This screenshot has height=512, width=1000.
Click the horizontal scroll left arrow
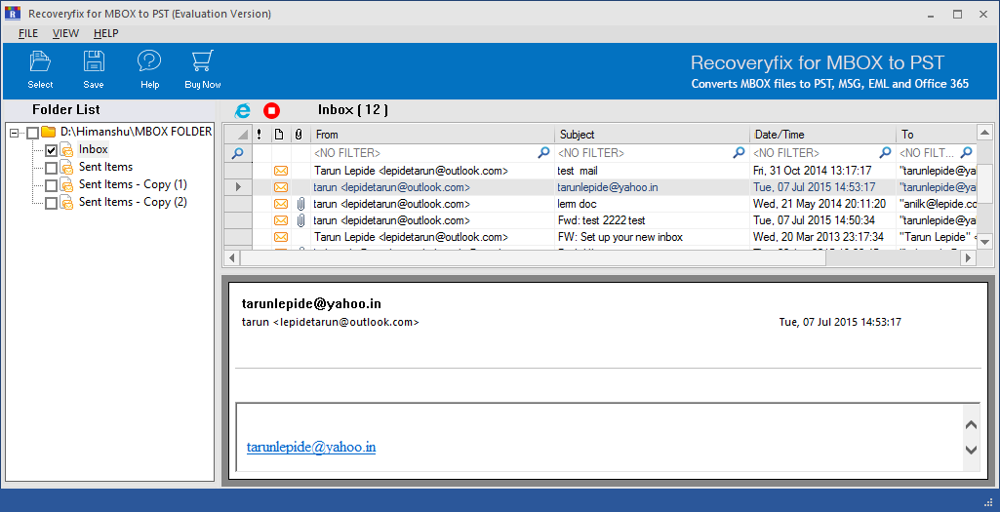point(232,258)
